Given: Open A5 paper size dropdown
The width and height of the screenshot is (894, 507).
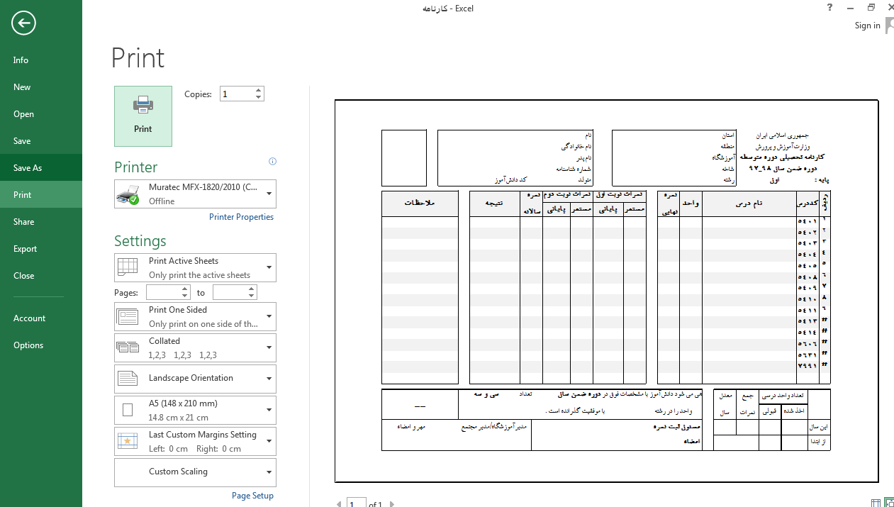Looking at the screenshot, I should (195, 410).
